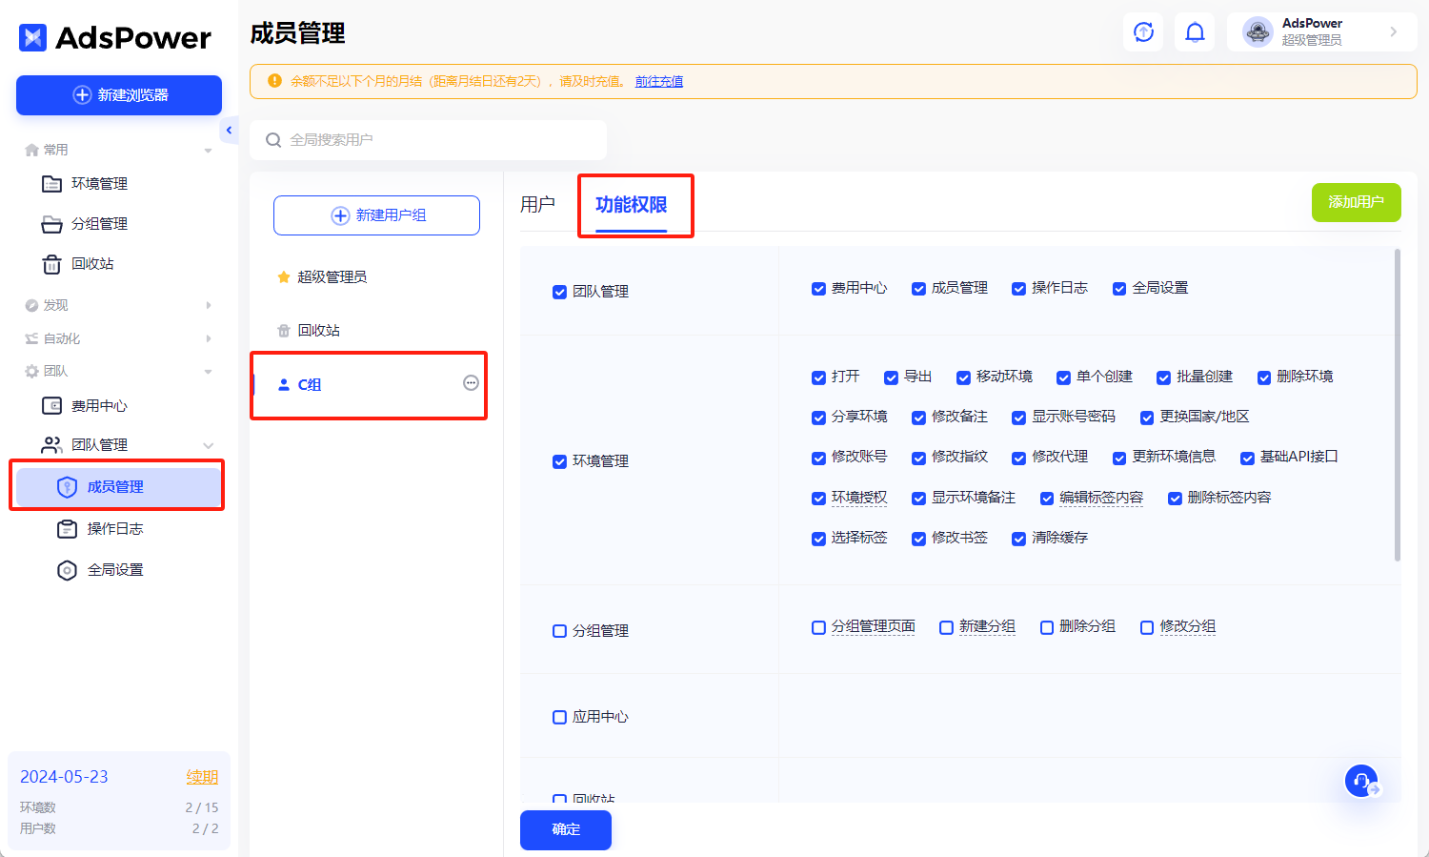Select the 超级管理员 user group
The height and width of the screenshot is (857, 1429).
point(335,276)
